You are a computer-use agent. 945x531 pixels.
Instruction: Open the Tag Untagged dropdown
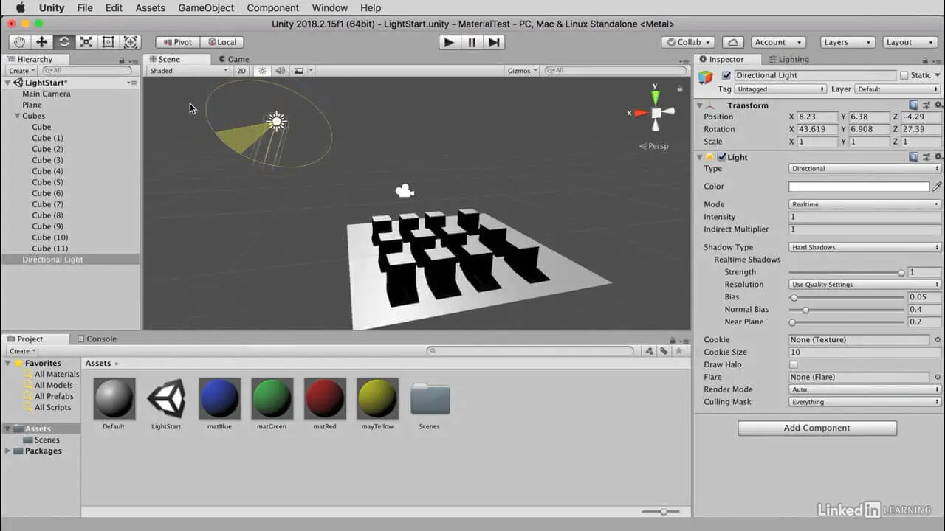click(x=780, y=89)
